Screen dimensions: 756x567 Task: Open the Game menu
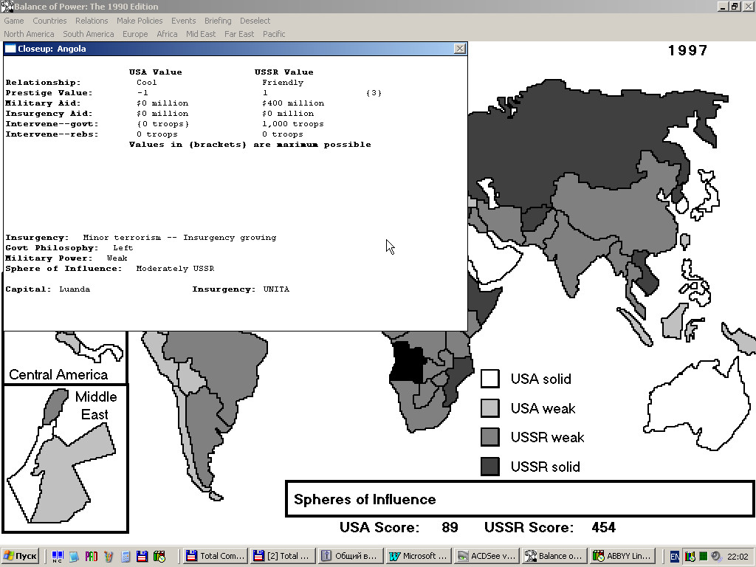pyautogui.click(x=14, y=21)
